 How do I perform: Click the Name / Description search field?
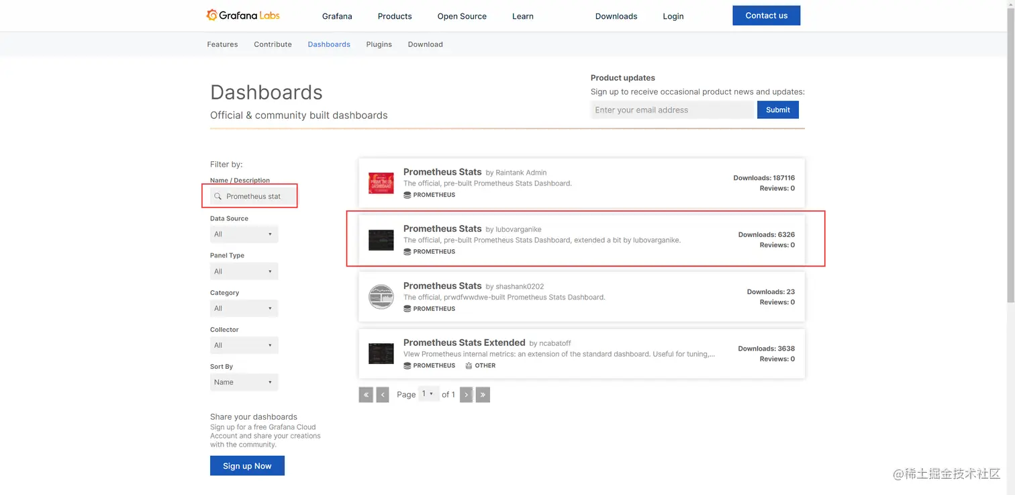coord(252,196)
